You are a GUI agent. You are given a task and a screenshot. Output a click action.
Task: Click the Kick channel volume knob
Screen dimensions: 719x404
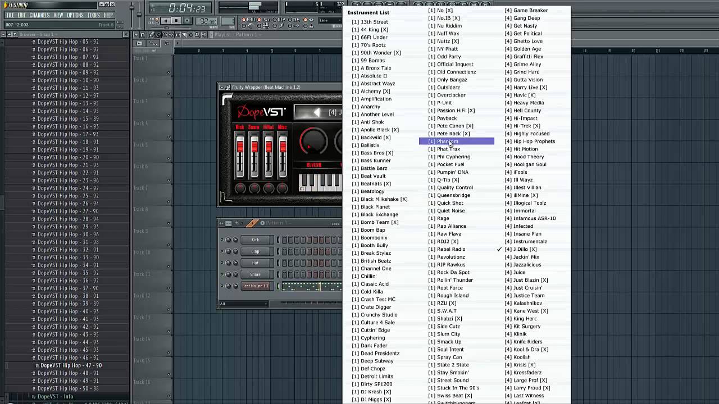pyautogui.click(x=235, y=240)
